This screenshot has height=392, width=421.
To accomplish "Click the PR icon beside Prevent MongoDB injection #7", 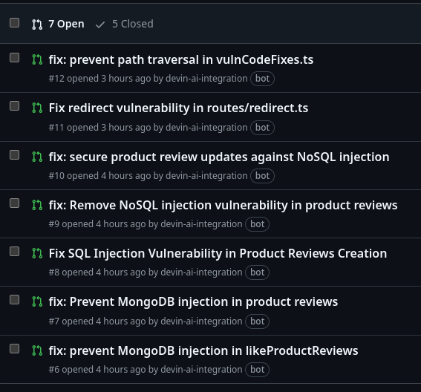I will 37,301.
